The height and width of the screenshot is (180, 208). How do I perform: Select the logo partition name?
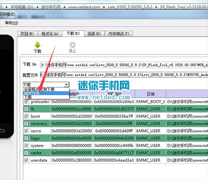(x=35, y=138)
